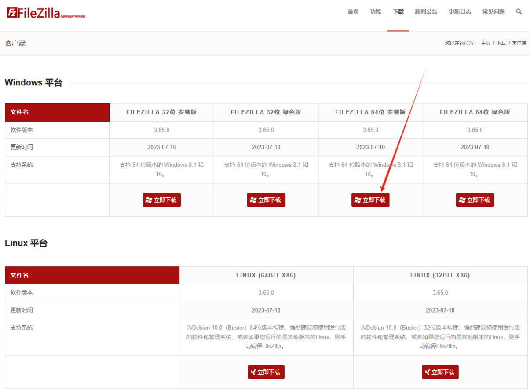Click the Windows table 文件名 header
Viewport: 530px width, 391px height.
coord(57,112)
